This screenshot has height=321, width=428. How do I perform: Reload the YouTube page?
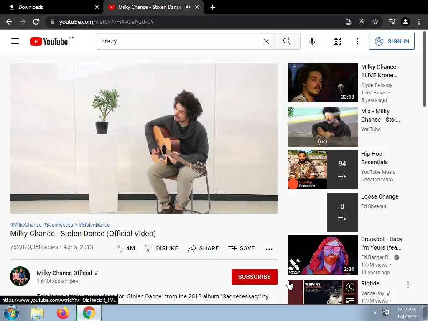click(x=36, y=22)
